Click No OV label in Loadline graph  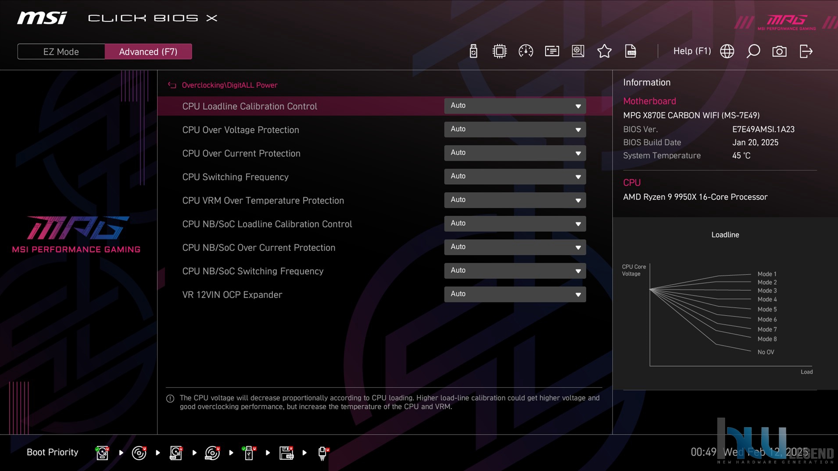point(765,352)
